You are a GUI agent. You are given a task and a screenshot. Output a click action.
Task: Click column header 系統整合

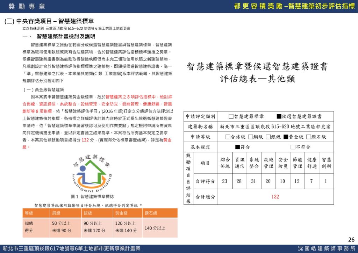tap(254, 163)
